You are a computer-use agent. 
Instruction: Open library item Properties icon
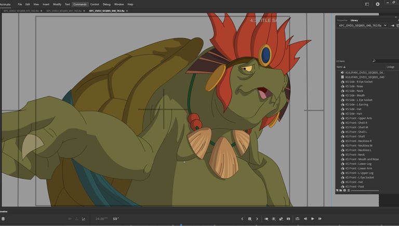[x=344, y=190]
